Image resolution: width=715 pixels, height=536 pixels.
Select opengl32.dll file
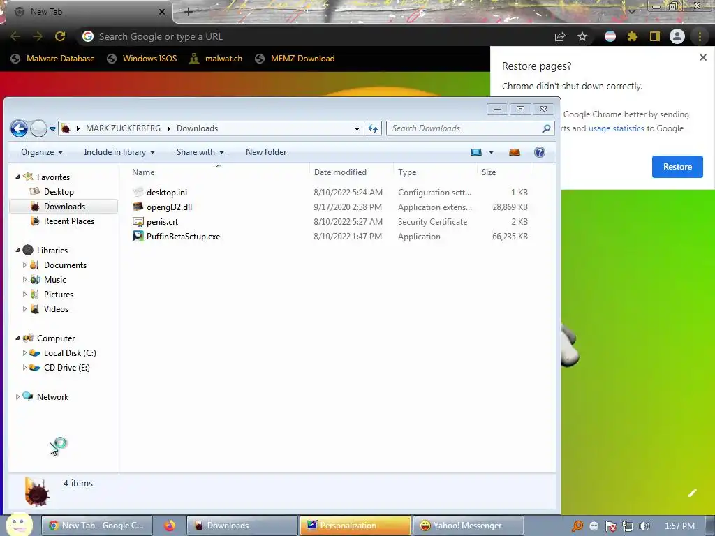[x=169, y=207]
